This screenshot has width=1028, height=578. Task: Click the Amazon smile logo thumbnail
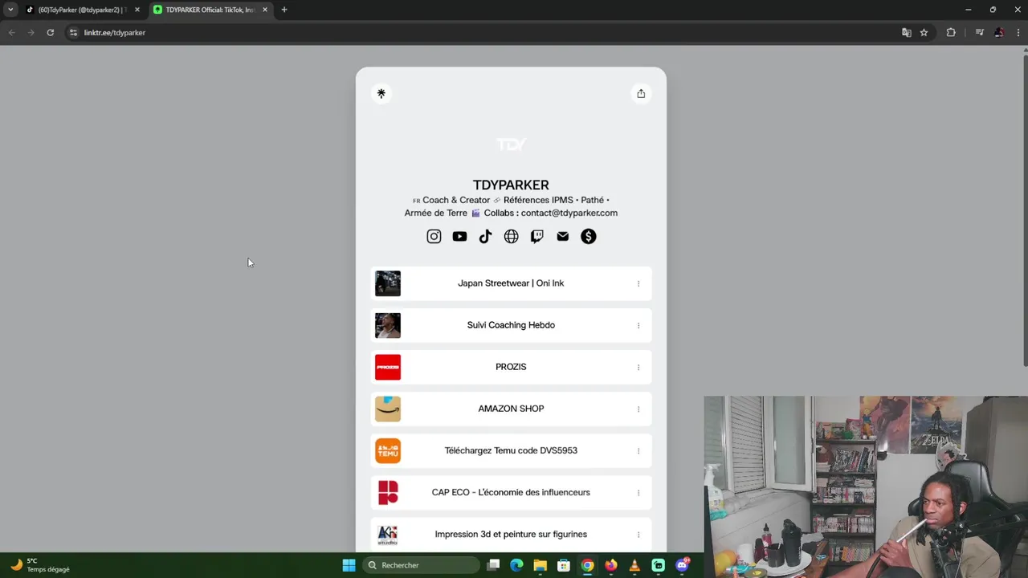point(388,409)
